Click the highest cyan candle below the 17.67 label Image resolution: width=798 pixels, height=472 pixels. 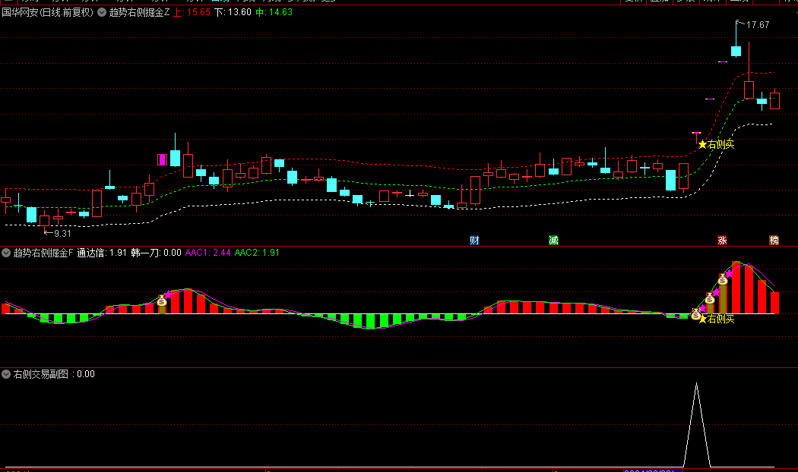(x=736, y=51)
